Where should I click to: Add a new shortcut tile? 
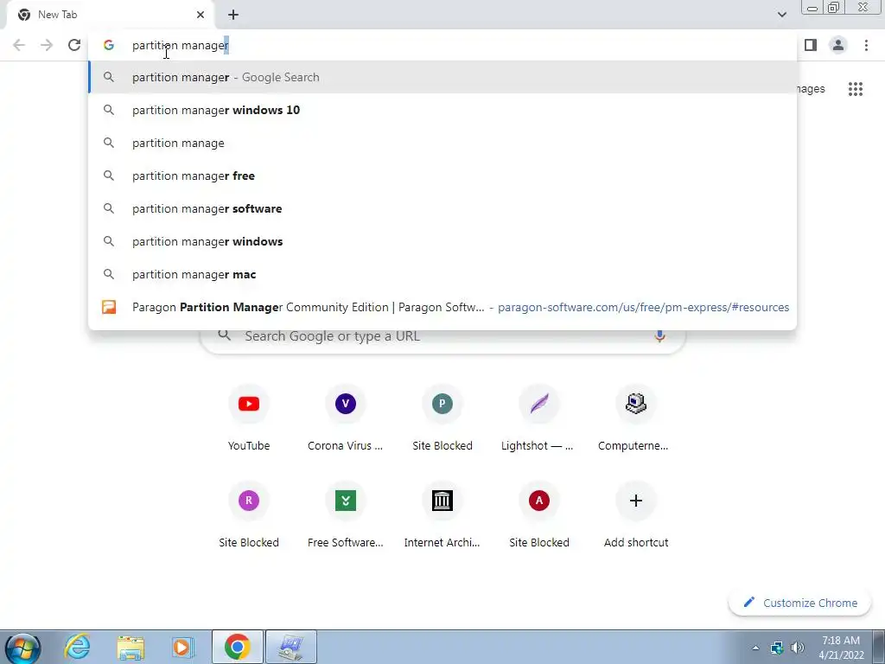635,515
